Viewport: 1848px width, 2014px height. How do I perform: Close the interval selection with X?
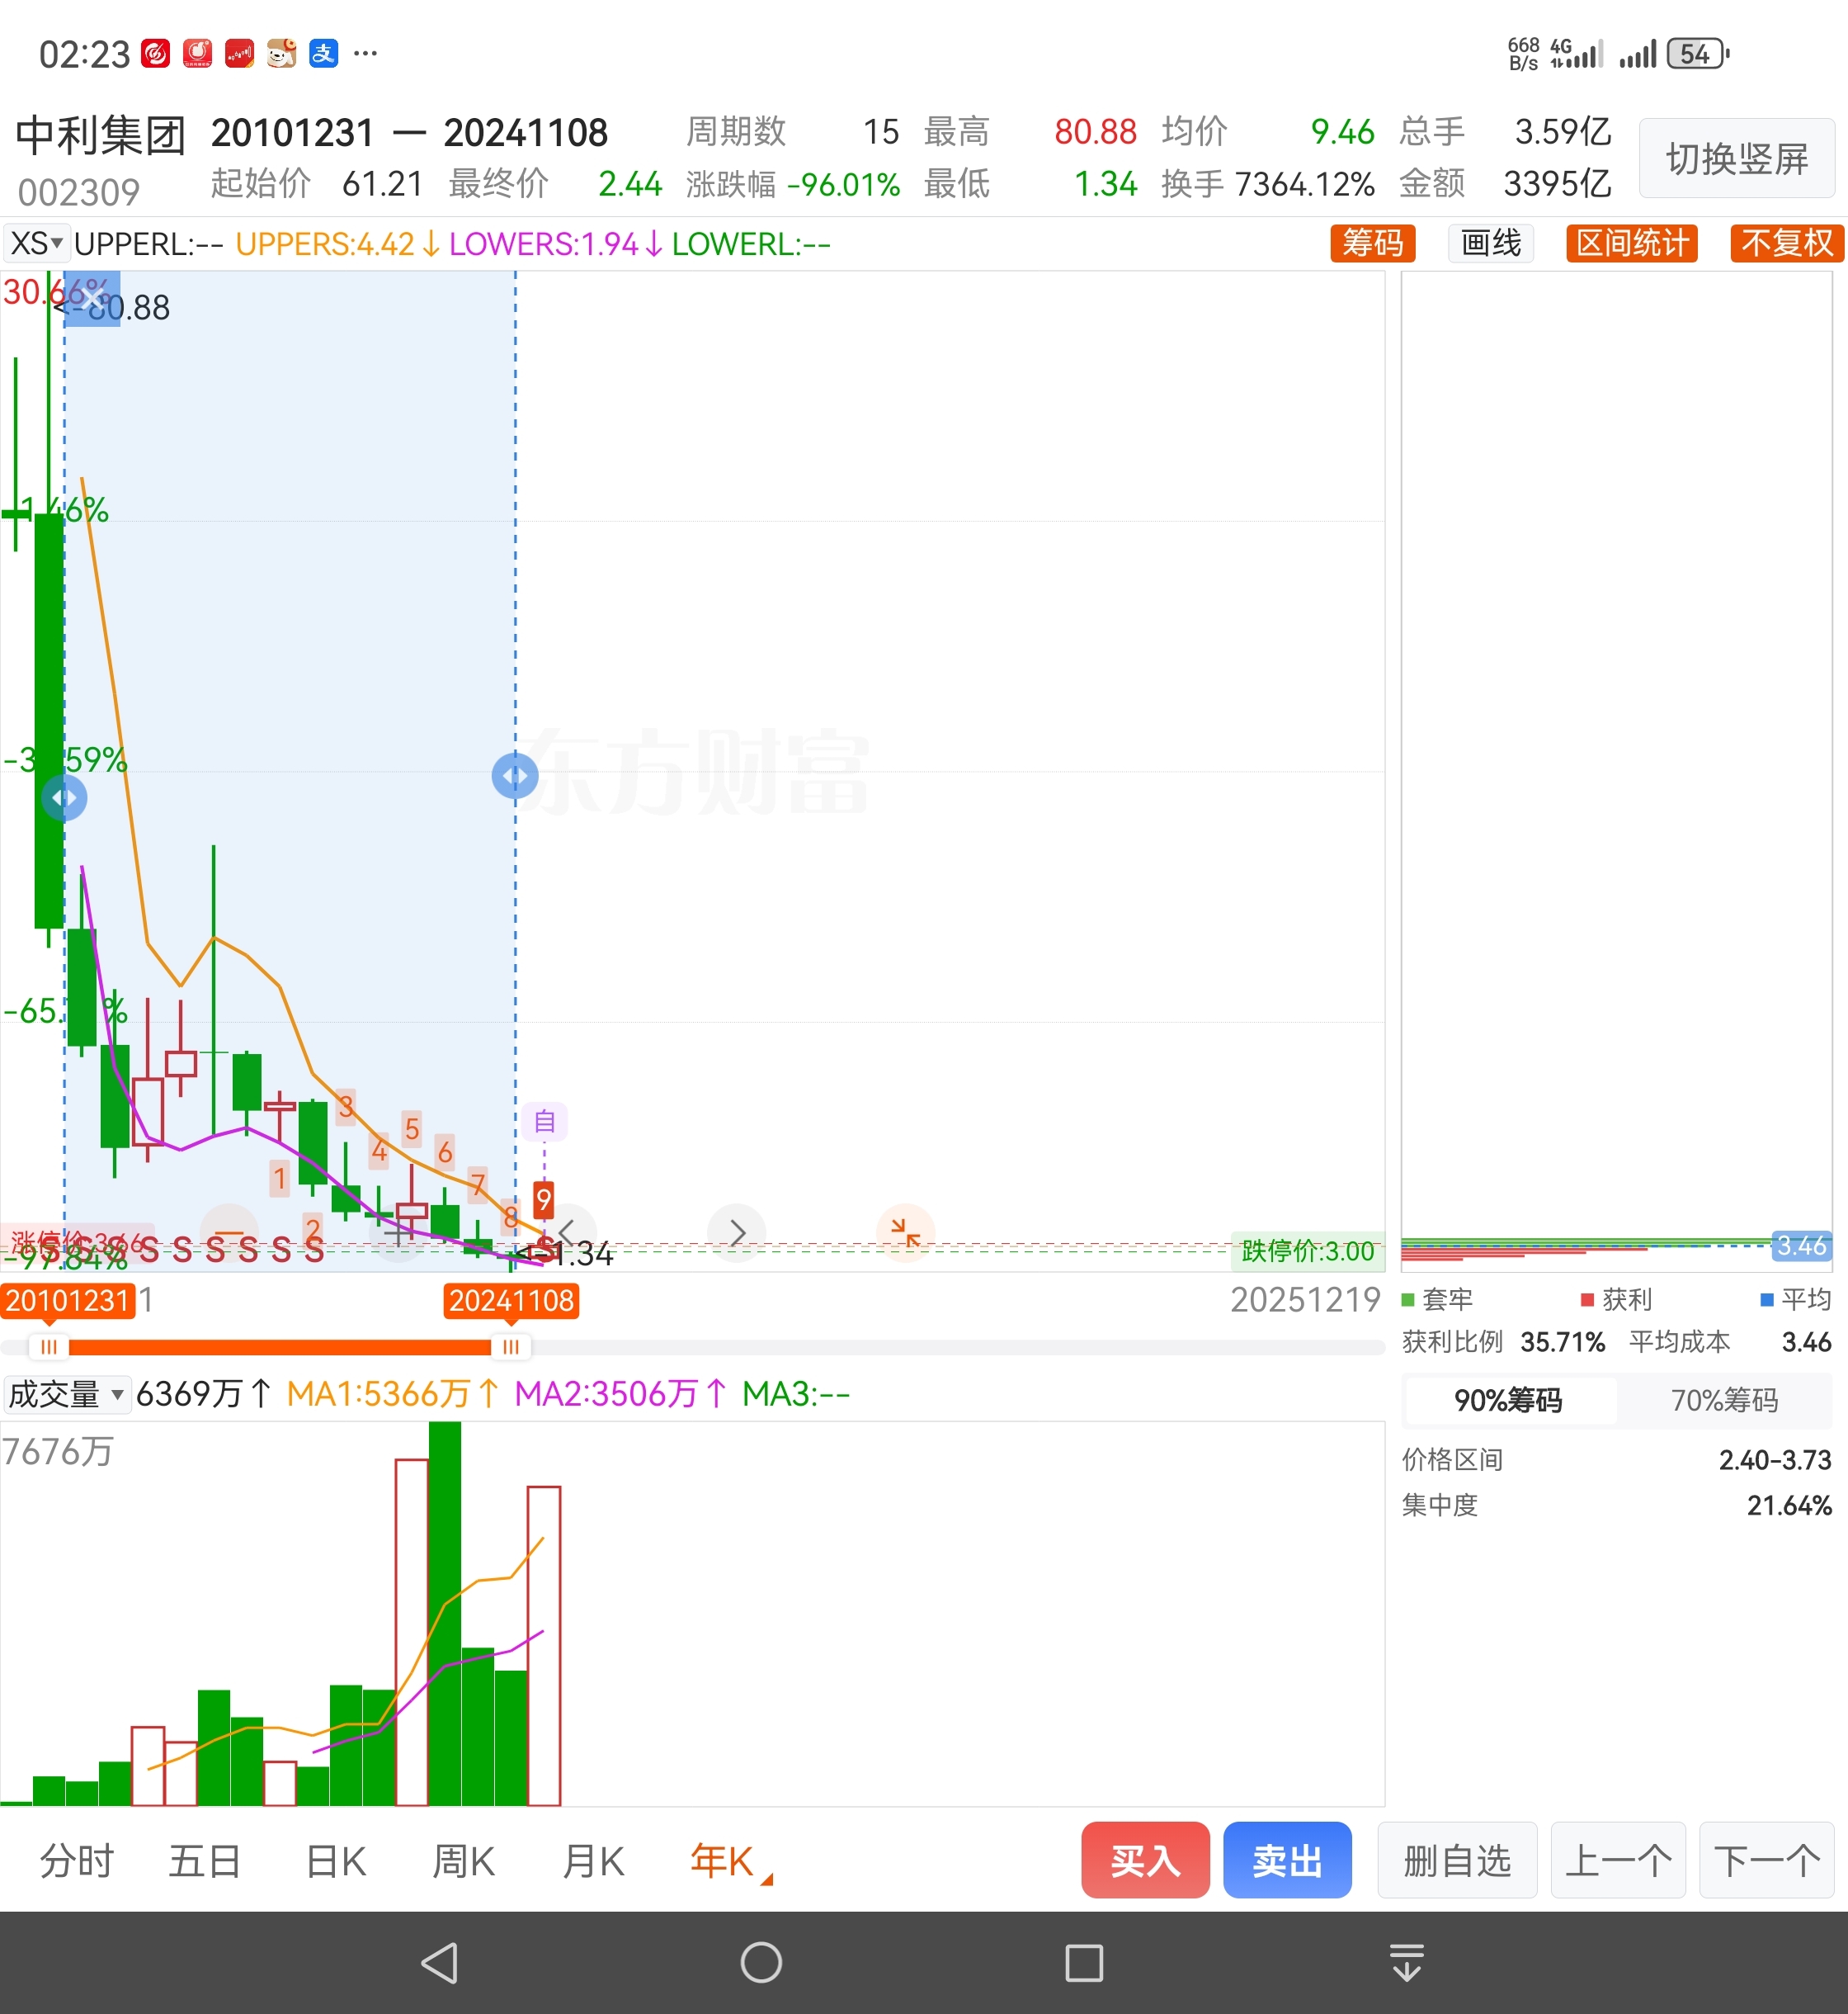pos(92,297)
